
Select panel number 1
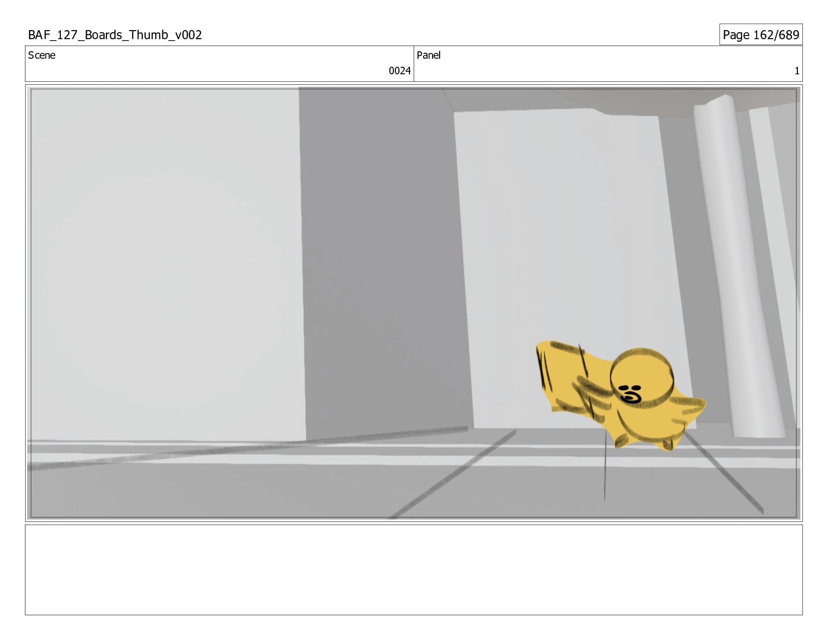796,71
